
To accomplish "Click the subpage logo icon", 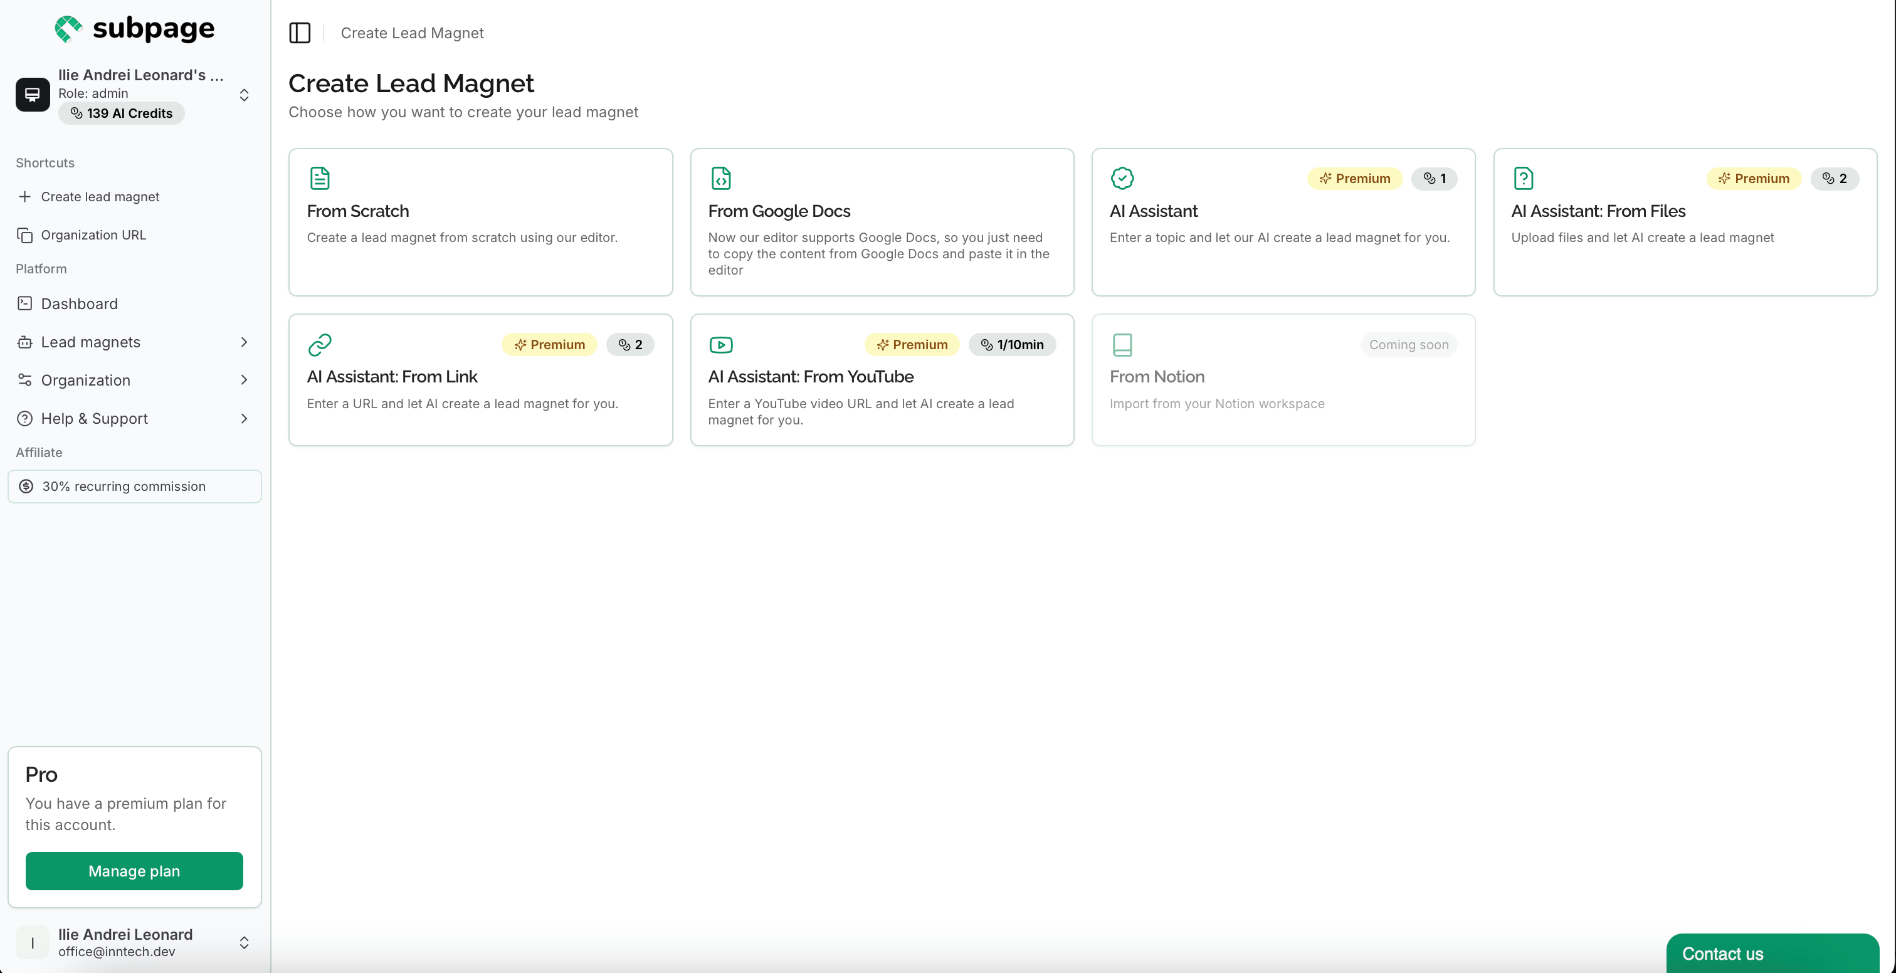I will [x=68, y=29].
